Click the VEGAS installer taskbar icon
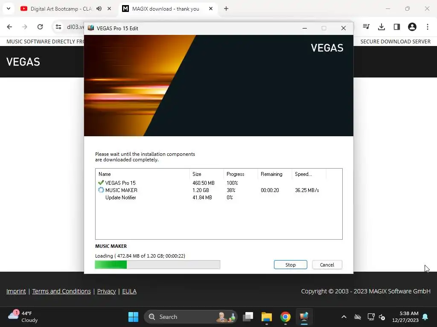Image resolution: width=437 pixels, height=327 pixels. click(x=304, y=317)
